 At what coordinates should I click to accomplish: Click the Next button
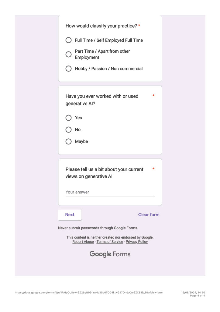70,215
